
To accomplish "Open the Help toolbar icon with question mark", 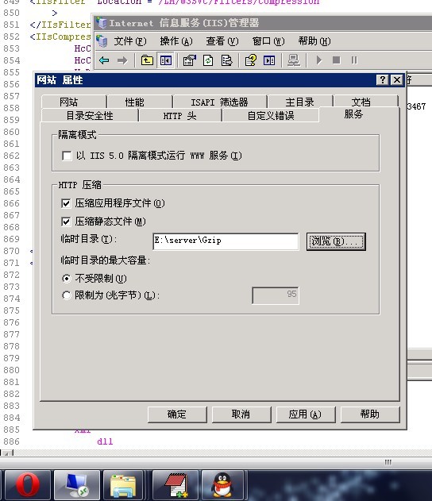I will pos(251,60).
